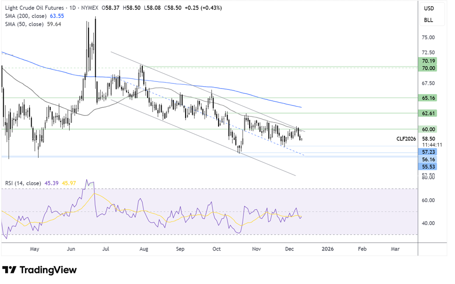Select the Oct label on time axis
455x284 pixels.
coord(217,248)
